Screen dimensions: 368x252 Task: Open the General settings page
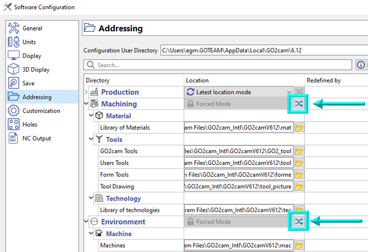coord(32,28)
